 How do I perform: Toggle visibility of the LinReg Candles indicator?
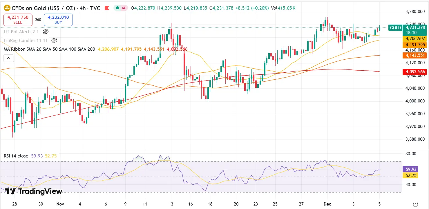pyautogui.click(x=54, y=41)
